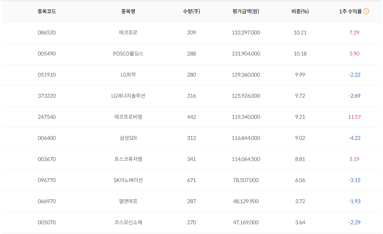This screenshot has height=234, width=383.
Task: Select the 에코프로 stock name
Action: pos(128,32)
